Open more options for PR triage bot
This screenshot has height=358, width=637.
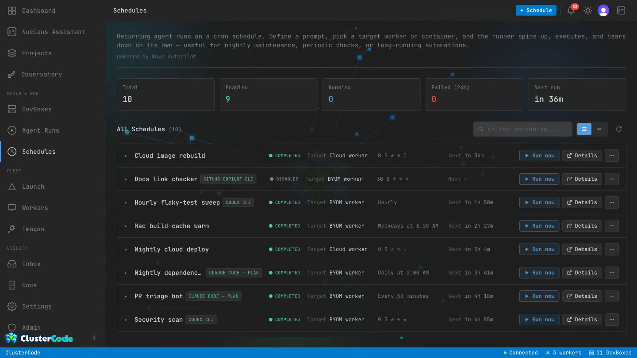[612, 296]
